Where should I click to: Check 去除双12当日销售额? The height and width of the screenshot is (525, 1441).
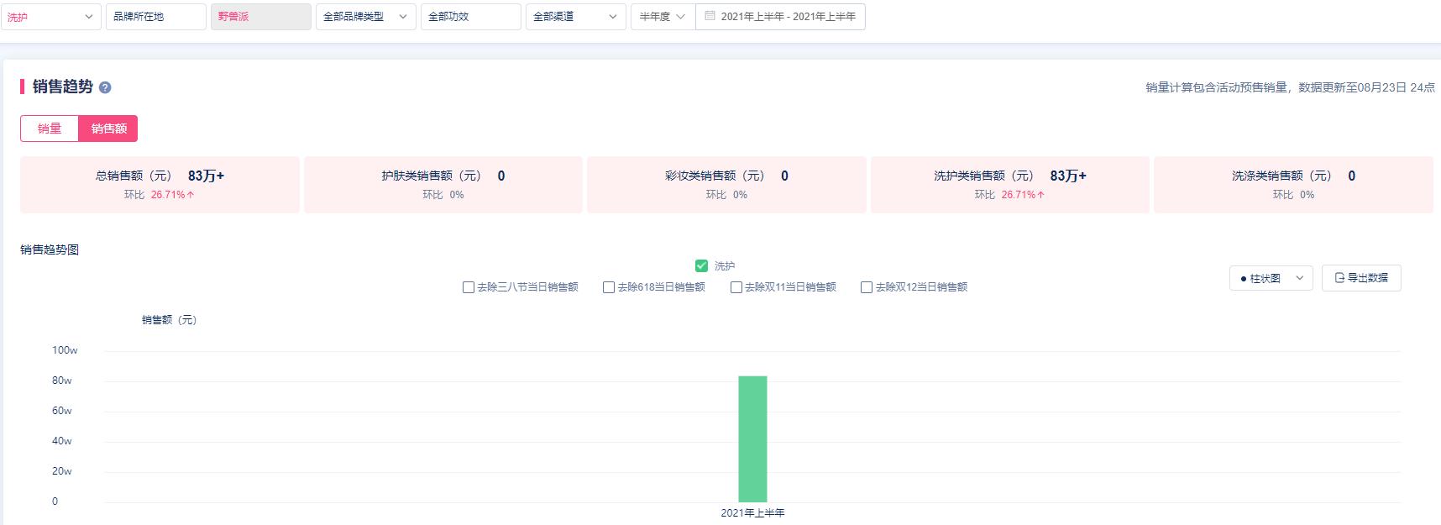[867, 287]
